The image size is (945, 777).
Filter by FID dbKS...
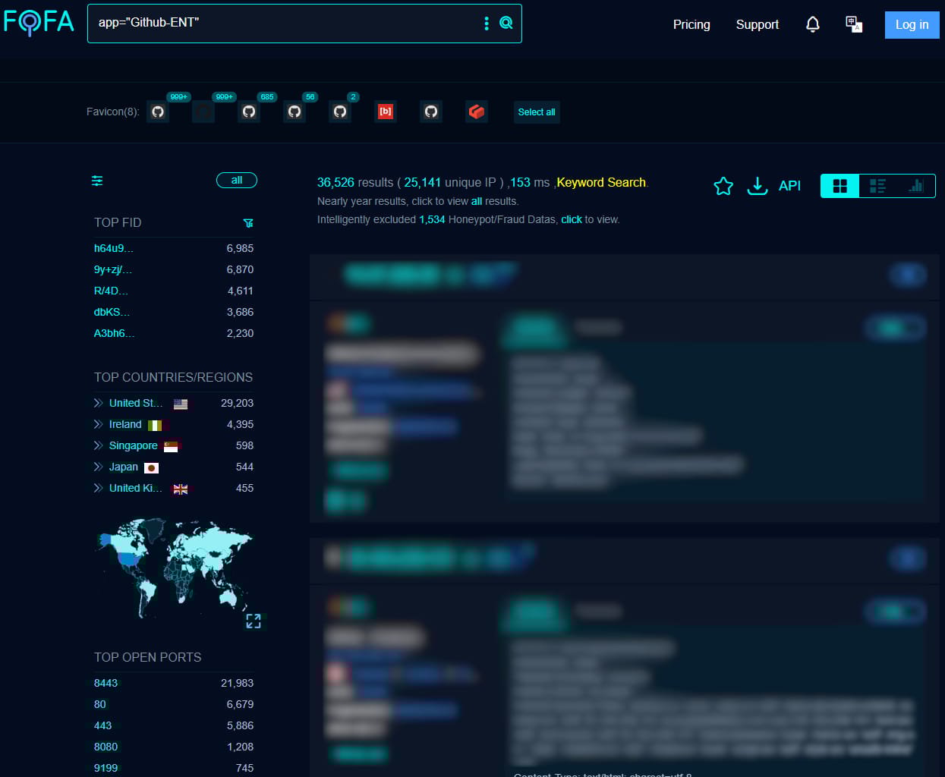coord(112,312)
